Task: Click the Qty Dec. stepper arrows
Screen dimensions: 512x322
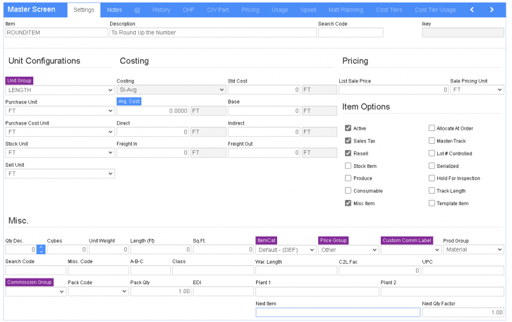Action: (41, 250)
